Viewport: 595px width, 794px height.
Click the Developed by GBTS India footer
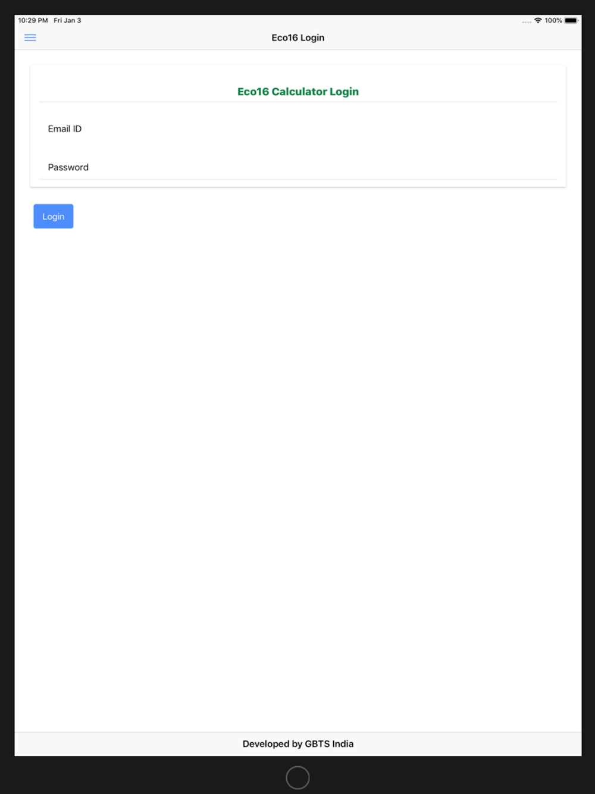click(x=298, y=744)
